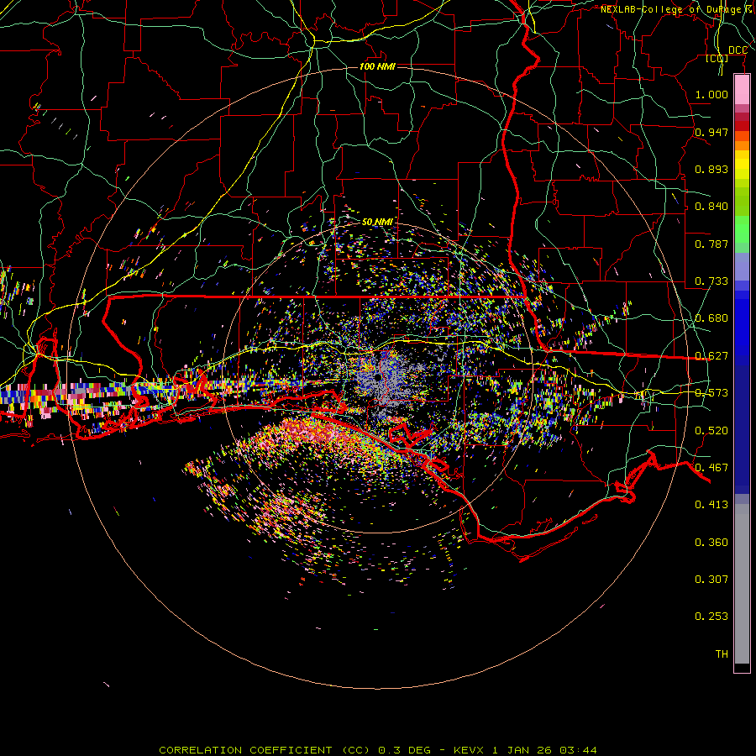This screenshot has height=756, width=756.
Task: Click the CORRELATION COEFFICIENT caption title
Action: [245, 750]
